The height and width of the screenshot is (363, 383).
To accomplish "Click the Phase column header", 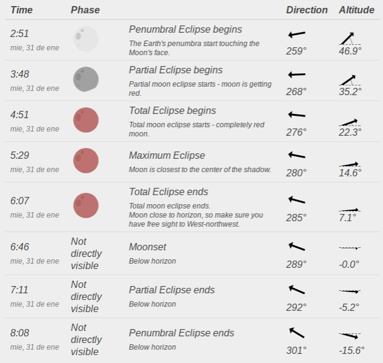I will pos(85,10).
